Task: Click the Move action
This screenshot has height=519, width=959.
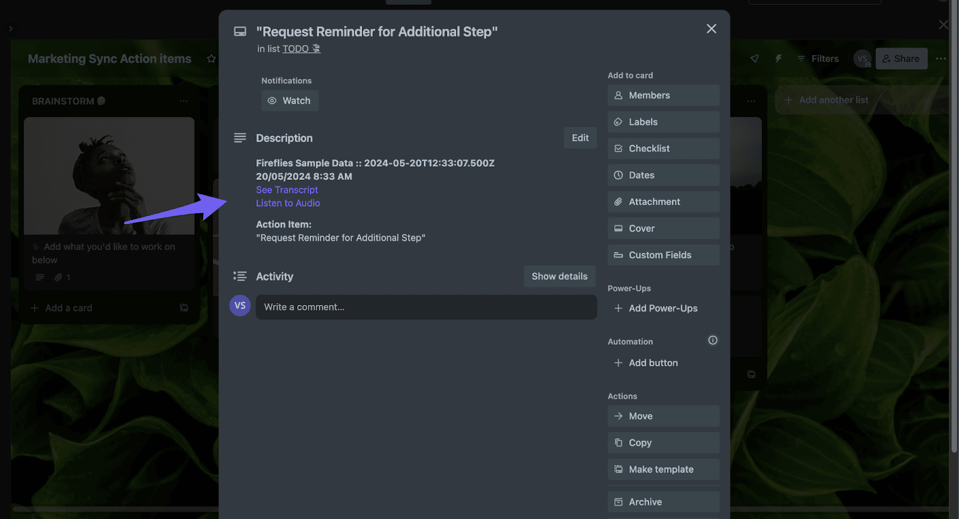Action: click(664, 416)
